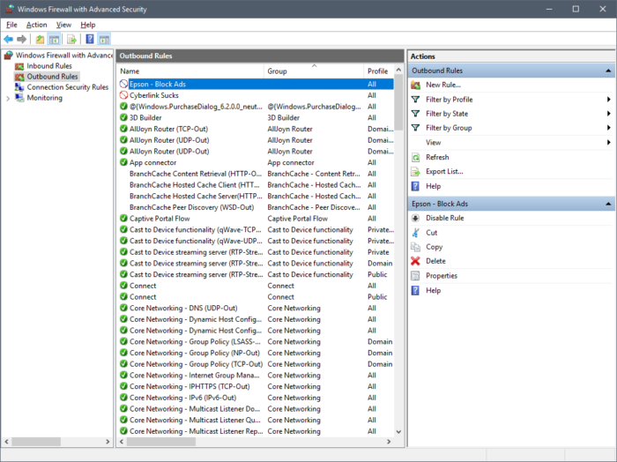
Task: Expand the Monitoring tree node
Action: 8,98
